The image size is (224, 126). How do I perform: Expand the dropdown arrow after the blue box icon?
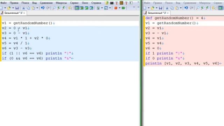coord(110,8)
